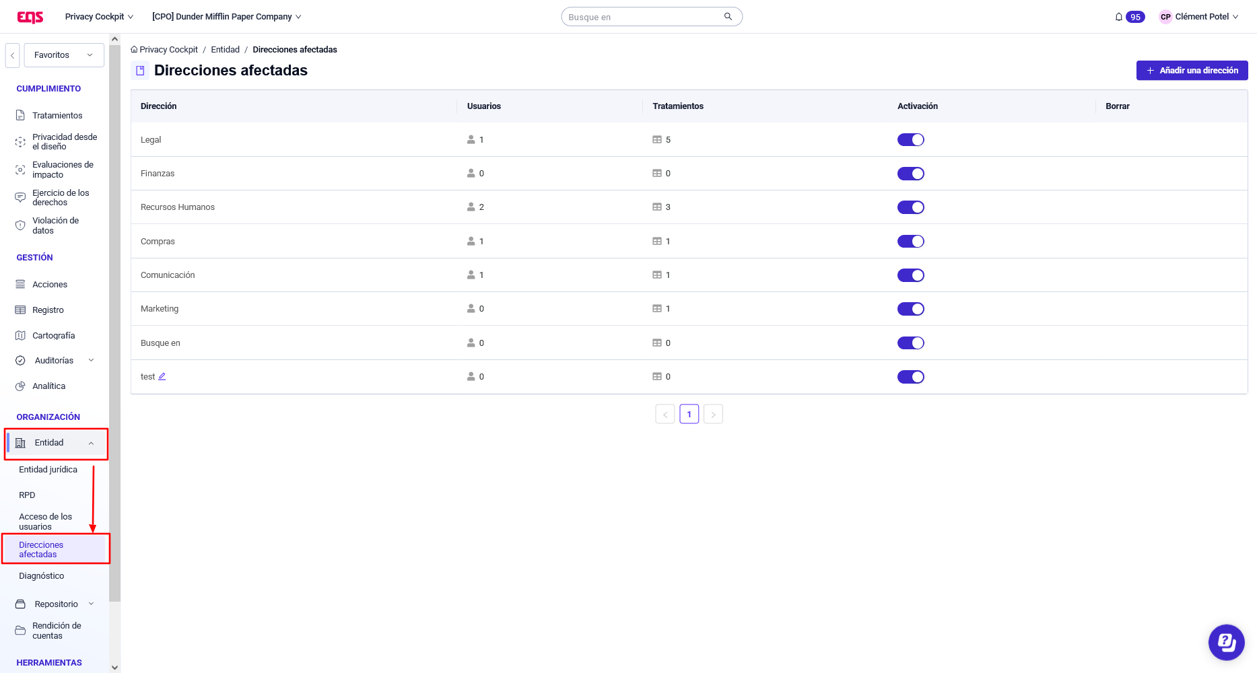Go to page 1 in pagination

689,414
